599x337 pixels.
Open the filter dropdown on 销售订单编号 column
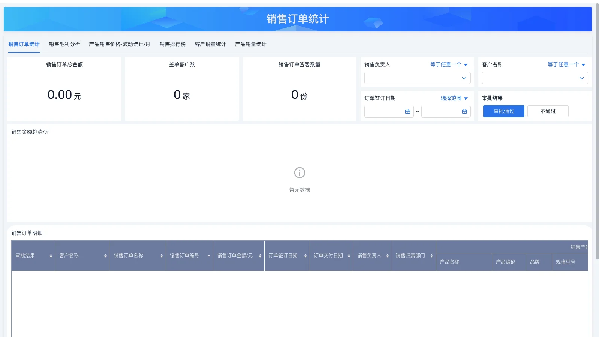point(209,256)
